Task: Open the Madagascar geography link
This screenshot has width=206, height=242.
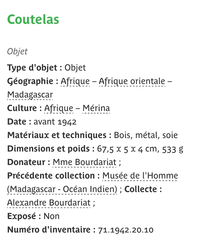Action: [x=30, y=95]
